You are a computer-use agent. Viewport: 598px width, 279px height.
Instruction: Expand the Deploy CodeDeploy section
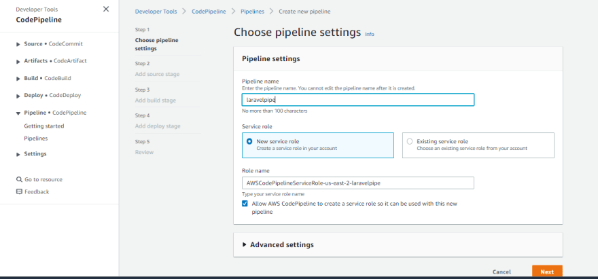point(18,96)
